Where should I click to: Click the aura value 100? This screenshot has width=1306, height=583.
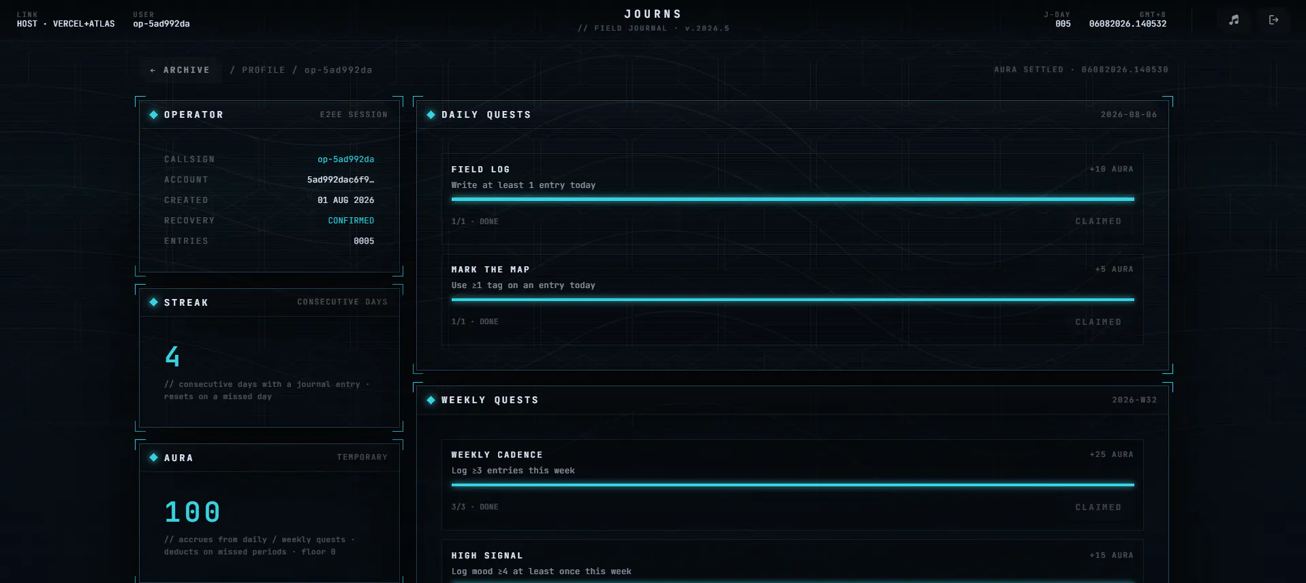click(192, 512)
